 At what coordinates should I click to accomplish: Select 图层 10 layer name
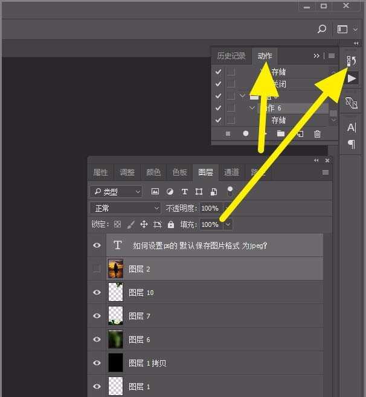point(141,293)
